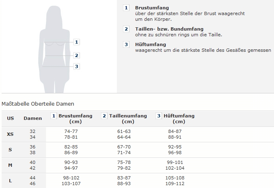Click the Damen column header
The width and height of the screenshot is (274, 188).
pos(33,118)
